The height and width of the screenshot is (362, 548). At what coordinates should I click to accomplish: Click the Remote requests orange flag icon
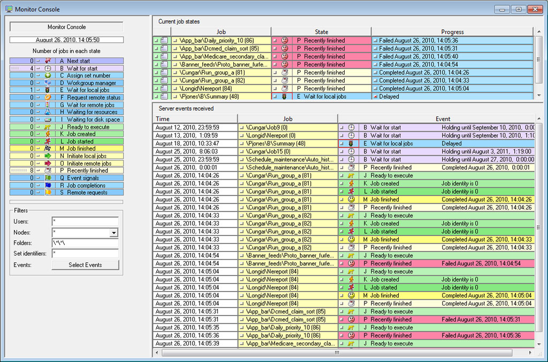click(x=48, y=192)
